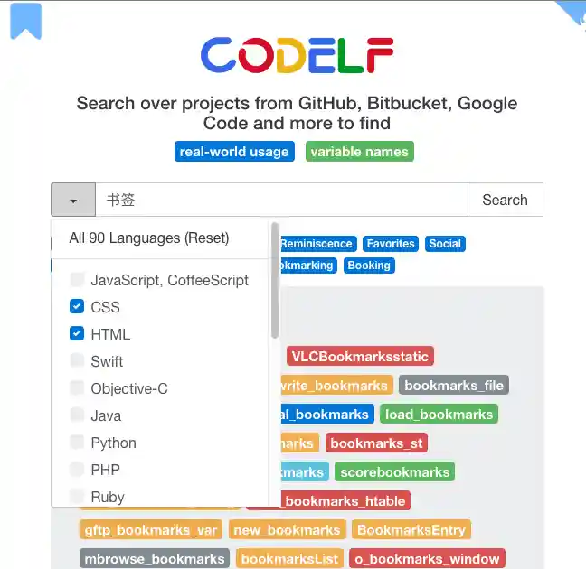Tick the Python language checkbox
The height and width of the screenshot is (569, 586).
[77, 443]
